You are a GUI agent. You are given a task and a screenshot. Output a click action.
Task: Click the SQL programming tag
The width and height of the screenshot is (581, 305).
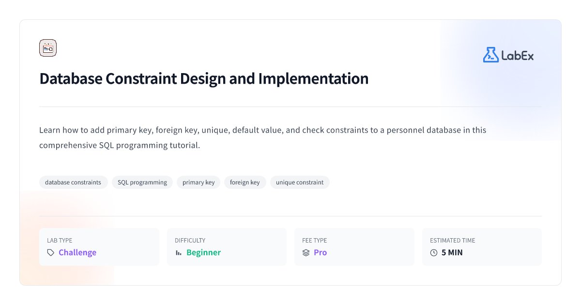[142, 182]
